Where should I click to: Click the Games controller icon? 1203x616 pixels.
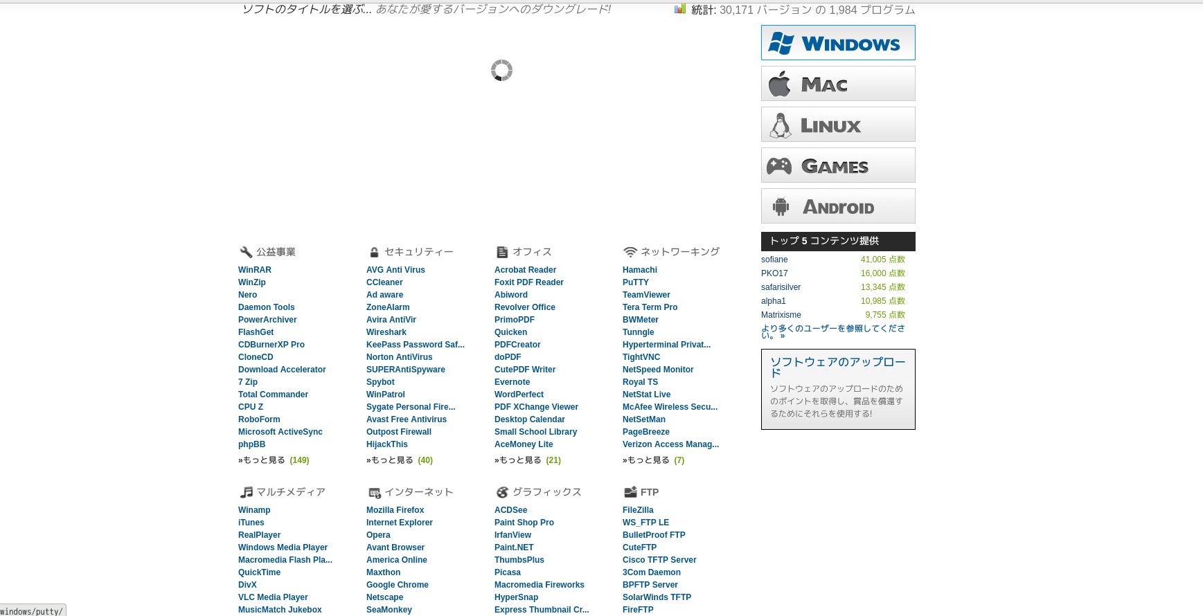pyautogui.click(x=779, y=166)
